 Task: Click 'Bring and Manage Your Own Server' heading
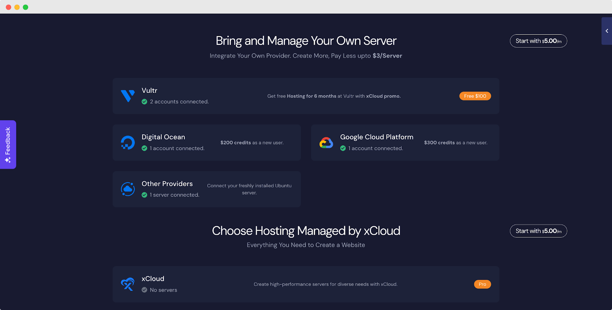tap(306, 41)
